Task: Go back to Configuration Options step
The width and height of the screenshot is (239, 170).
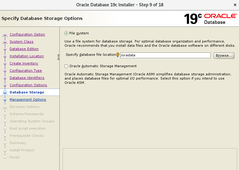Action: [x=28, y=85]
